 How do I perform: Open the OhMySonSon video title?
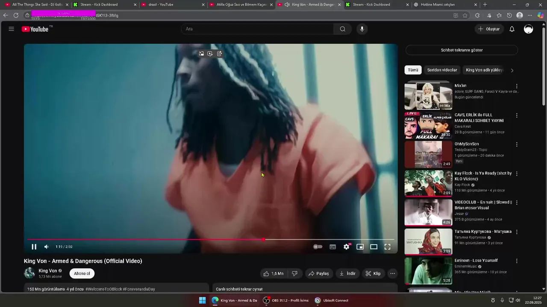(467, 144)
